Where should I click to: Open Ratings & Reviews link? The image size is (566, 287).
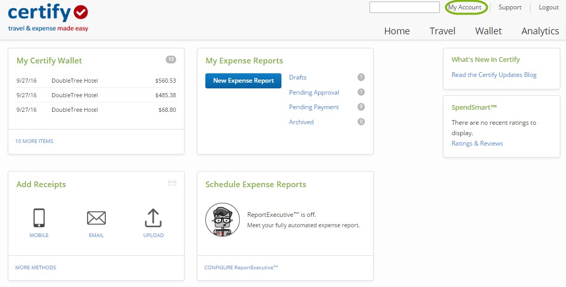(477, 143)
